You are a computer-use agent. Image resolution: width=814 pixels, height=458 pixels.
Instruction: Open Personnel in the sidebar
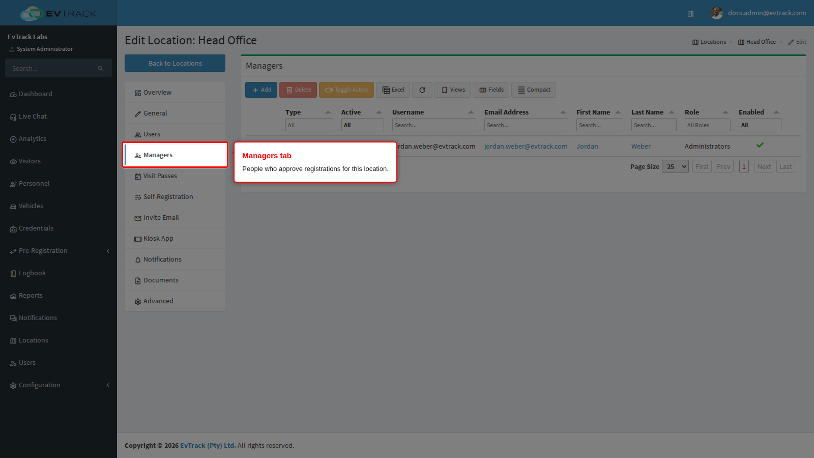tap(59, 184)
